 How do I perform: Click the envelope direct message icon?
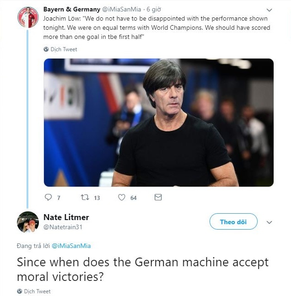coord(158,198)
